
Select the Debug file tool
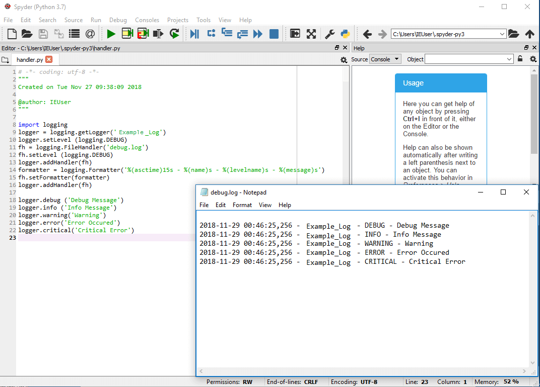[x=194, y=34]
